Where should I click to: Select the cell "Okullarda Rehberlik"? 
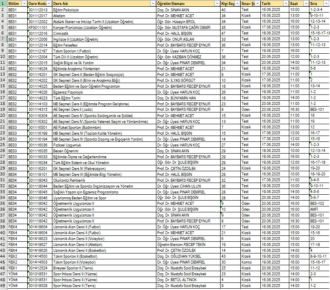point(104,180)
